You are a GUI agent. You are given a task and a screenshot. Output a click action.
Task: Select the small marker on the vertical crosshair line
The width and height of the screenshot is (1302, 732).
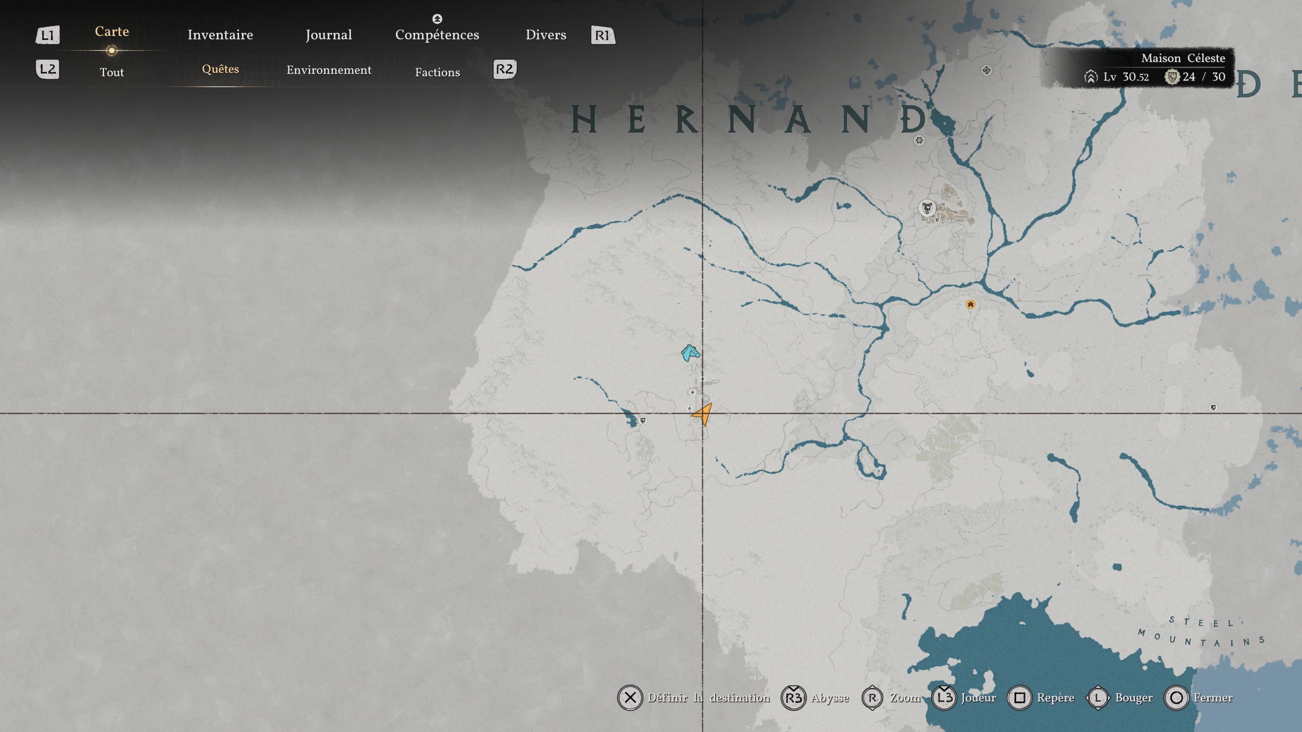pyautogui.click(x=703, y=379)
